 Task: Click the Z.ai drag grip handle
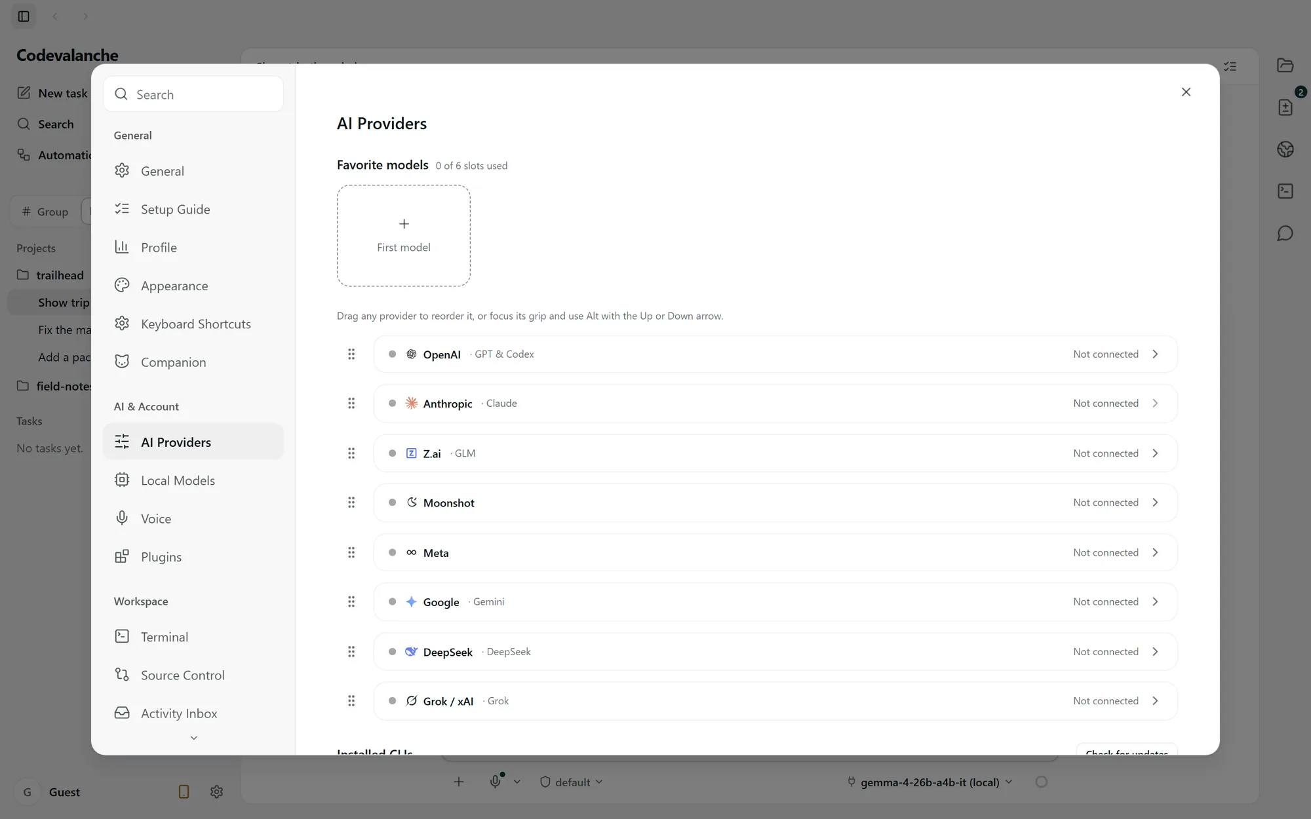[x=351, y=453]
